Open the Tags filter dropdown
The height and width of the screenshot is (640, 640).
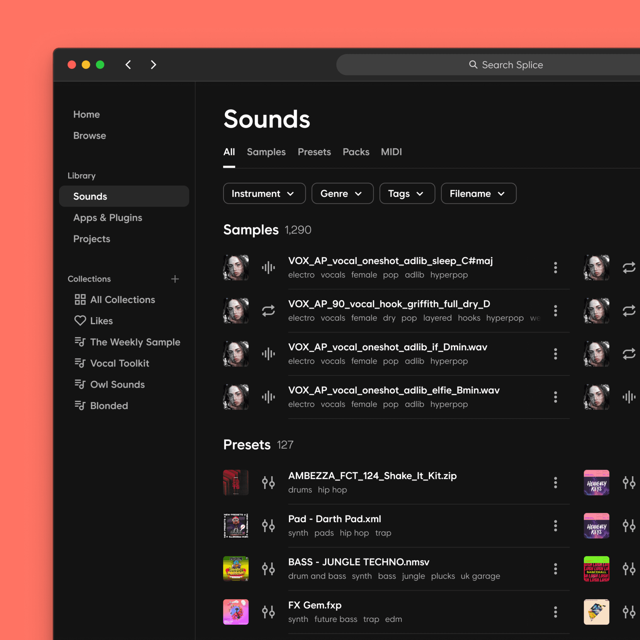pos(407,193)
